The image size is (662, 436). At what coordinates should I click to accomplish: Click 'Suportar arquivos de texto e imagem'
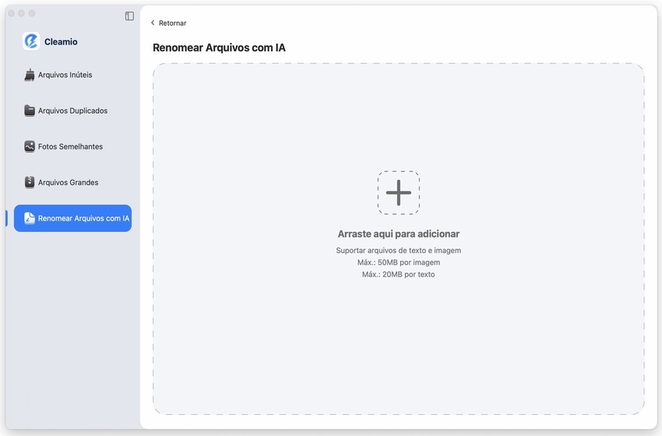pyautogui.click(x=399, y=250)
